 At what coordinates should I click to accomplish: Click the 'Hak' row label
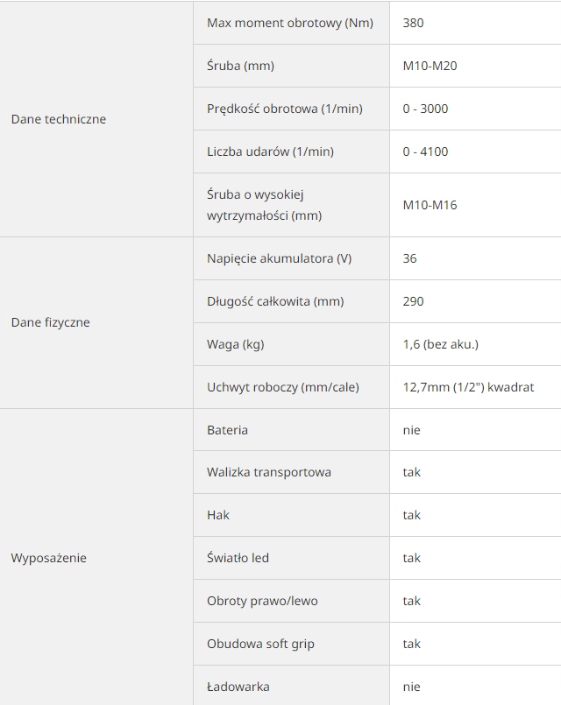(x=218, y=515)
